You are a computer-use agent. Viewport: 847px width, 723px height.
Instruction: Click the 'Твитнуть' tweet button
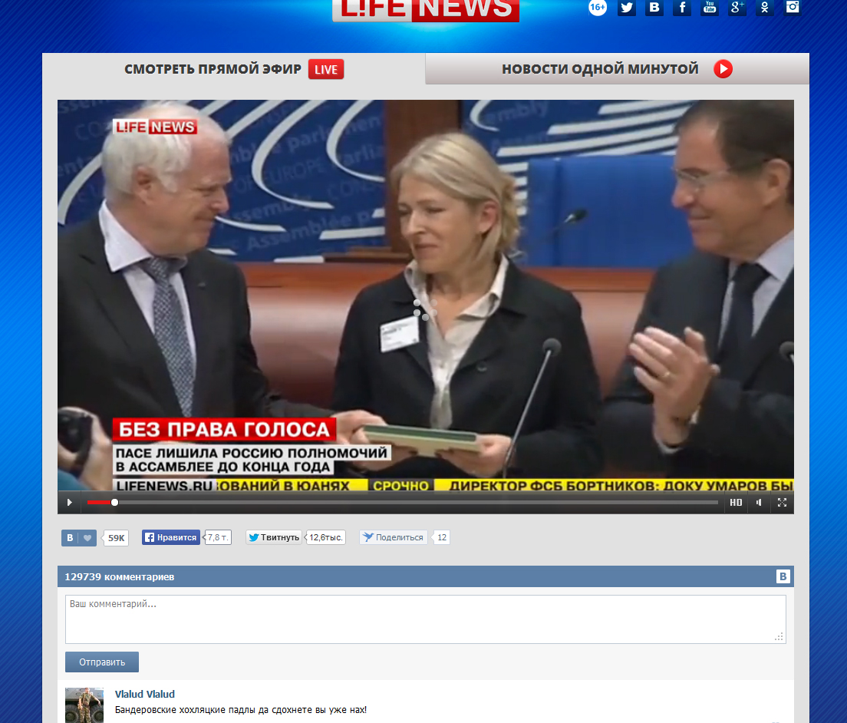pyautogui.click(x=274, y=537)
